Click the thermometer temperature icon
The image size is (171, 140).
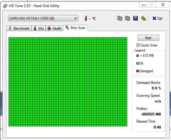pyautogui.click(x=85, y=18)
